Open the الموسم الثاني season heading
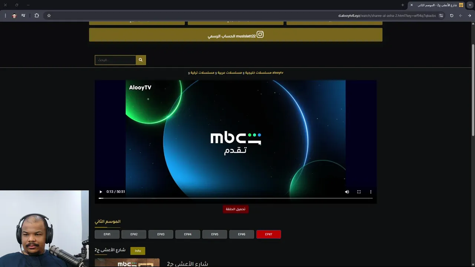Viewport: 475px width, 267px height. tap(108, 221)
